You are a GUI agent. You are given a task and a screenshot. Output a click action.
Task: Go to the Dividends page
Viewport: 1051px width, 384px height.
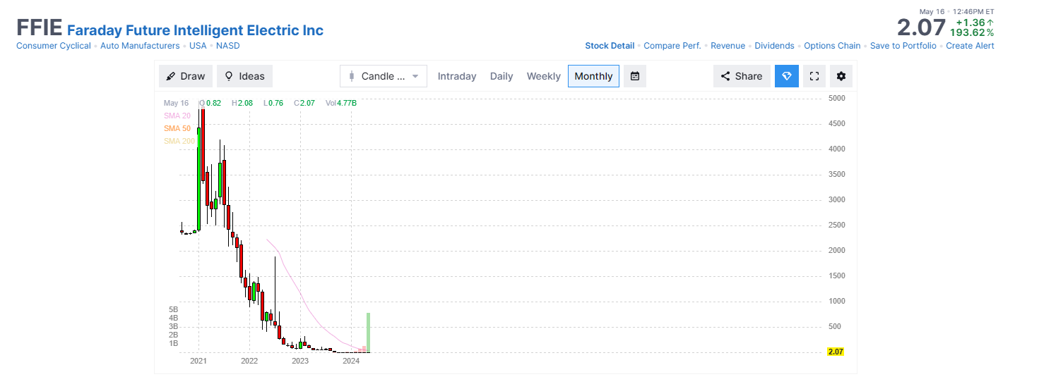coord(774,46)
